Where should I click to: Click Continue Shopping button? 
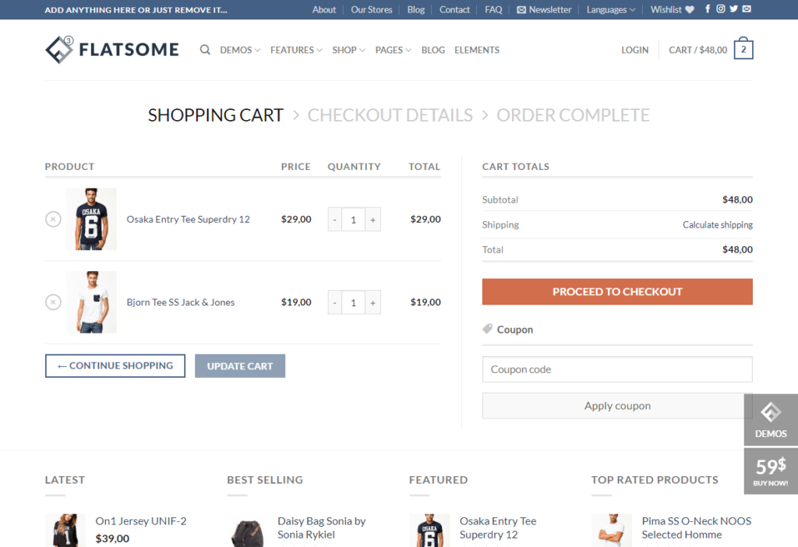115,366
